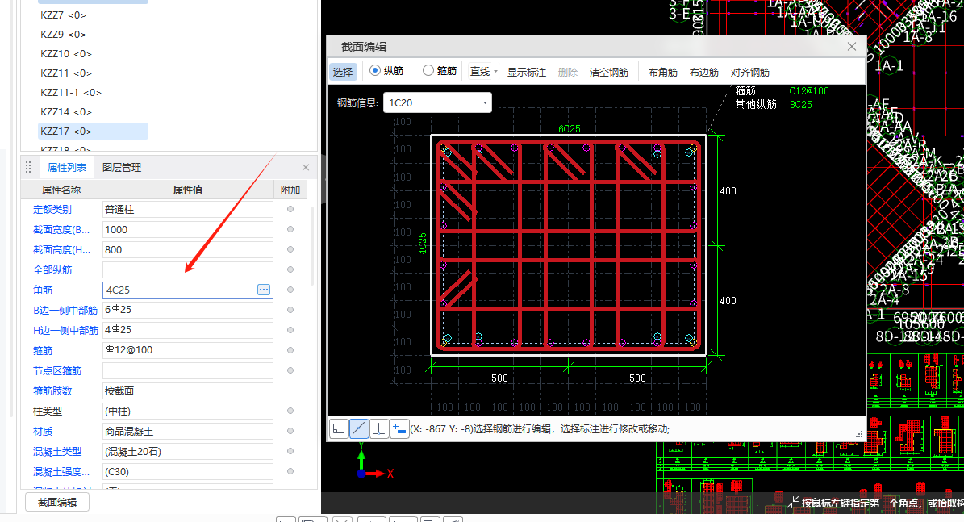The height and width of the screenshot is (522, 964).
Task: Select KZZ11 in component list
Action: (66, 73)
